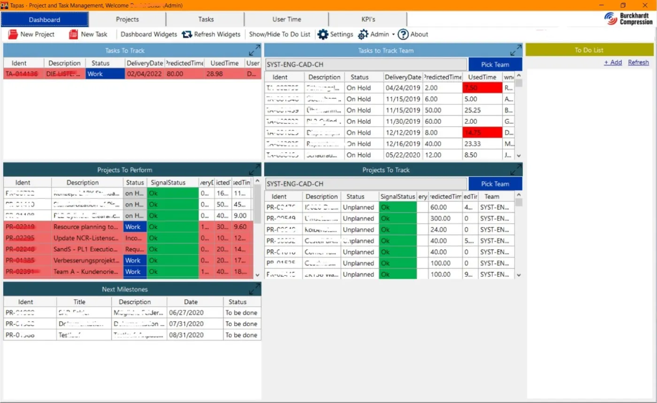The height and width of the screenshot is (403, 657).
Task: Click the New Task icon
Action: [x=73, y=34]
